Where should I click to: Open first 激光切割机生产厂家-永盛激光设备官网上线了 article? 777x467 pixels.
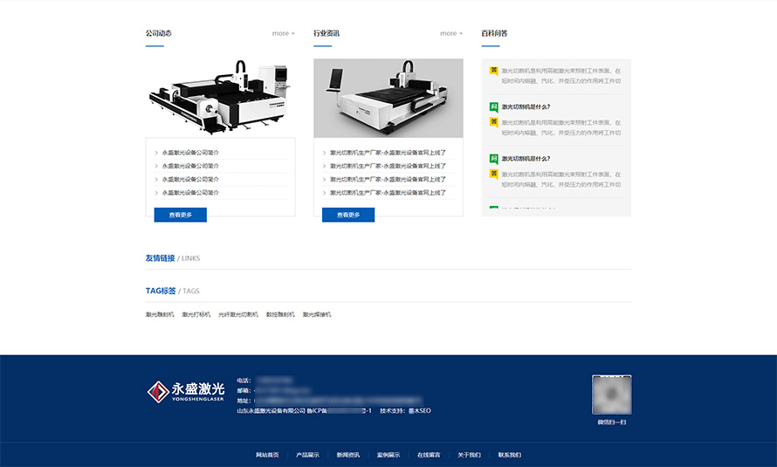click(x=388, y=153)
